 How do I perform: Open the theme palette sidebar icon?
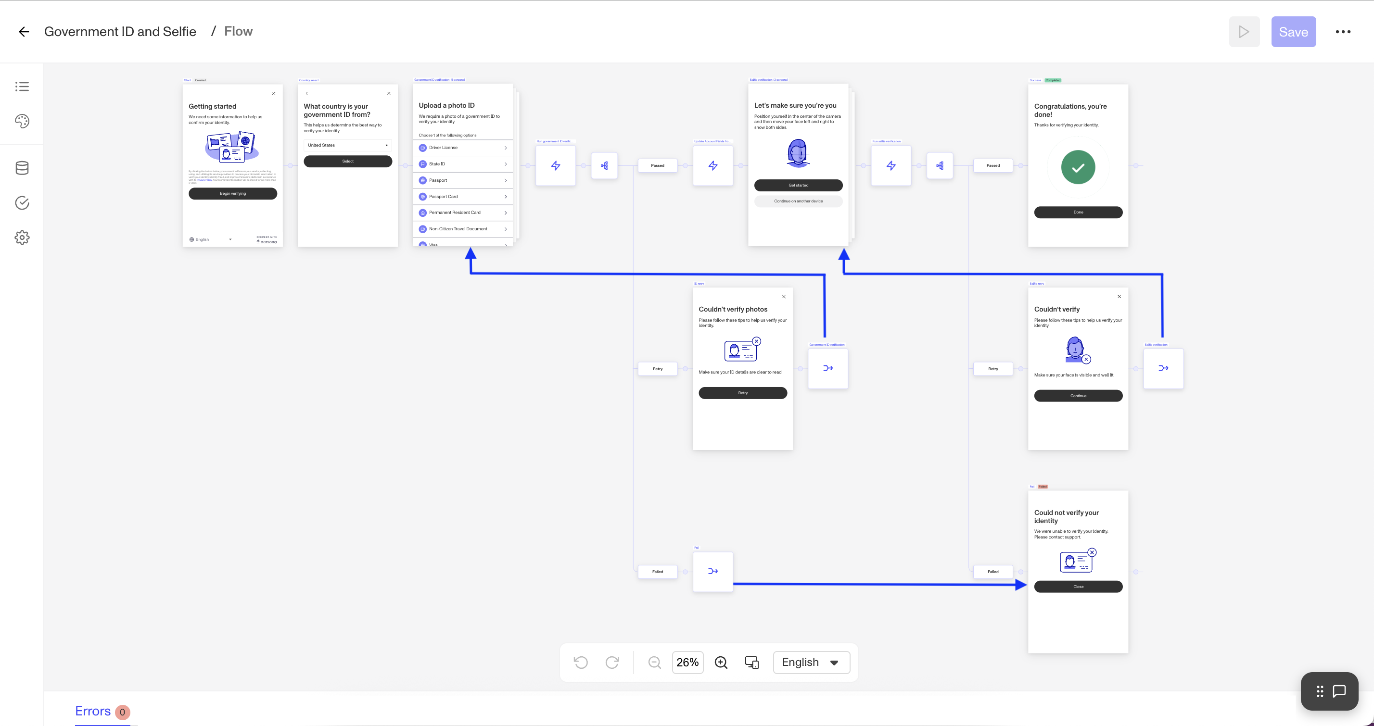tap(22, 121)
